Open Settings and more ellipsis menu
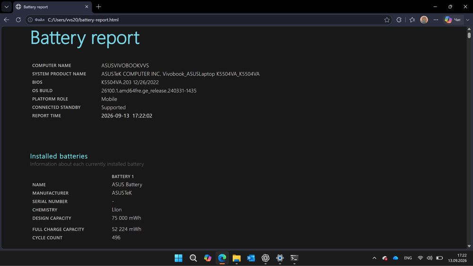Image resolution: width=473 pixels, height=266 pixels. click(x=436, y=20)
